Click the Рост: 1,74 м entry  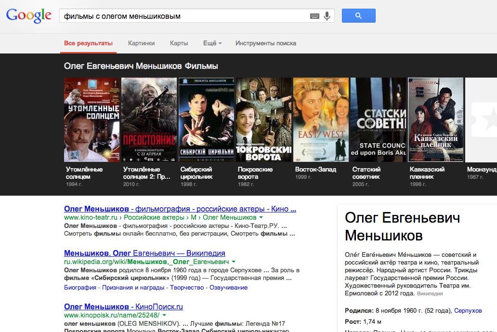pyautogui.click(x=363, y=322)
